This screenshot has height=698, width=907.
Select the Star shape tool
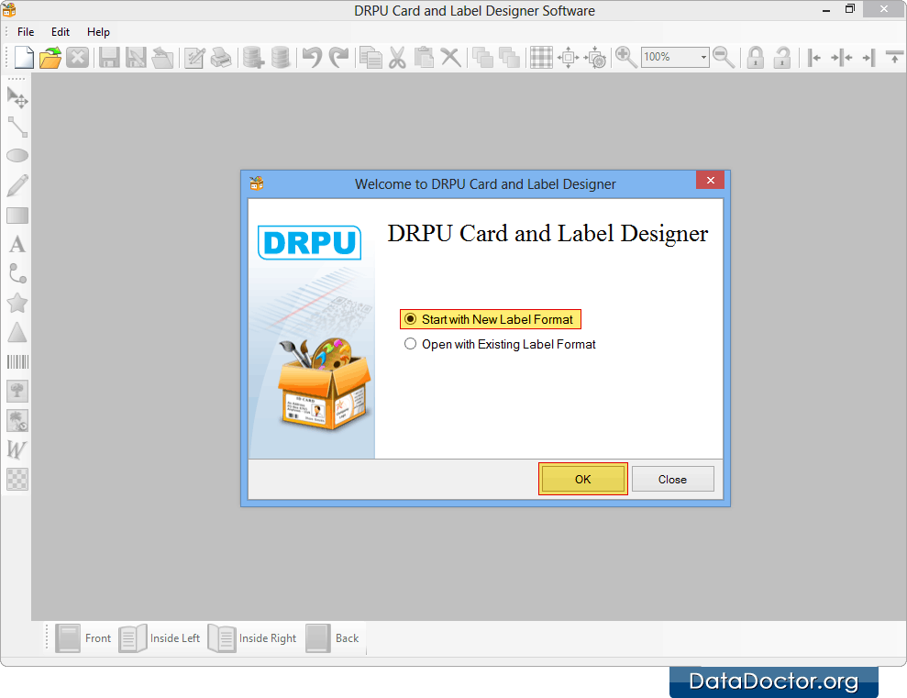(17, 303)
